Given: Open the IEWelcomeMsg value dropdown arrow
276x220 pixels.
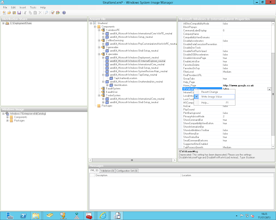Looking at the screenshot, I should tap(269, 89).
